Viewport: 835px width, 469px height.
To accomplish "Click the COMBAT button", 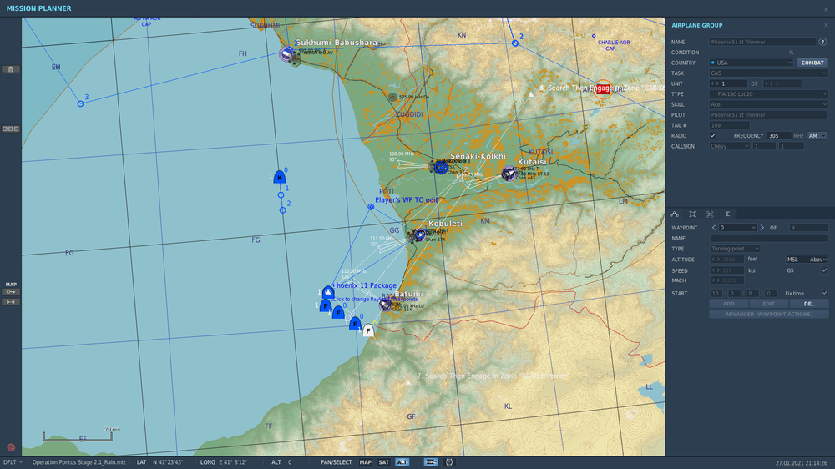I will pos(812,63).
